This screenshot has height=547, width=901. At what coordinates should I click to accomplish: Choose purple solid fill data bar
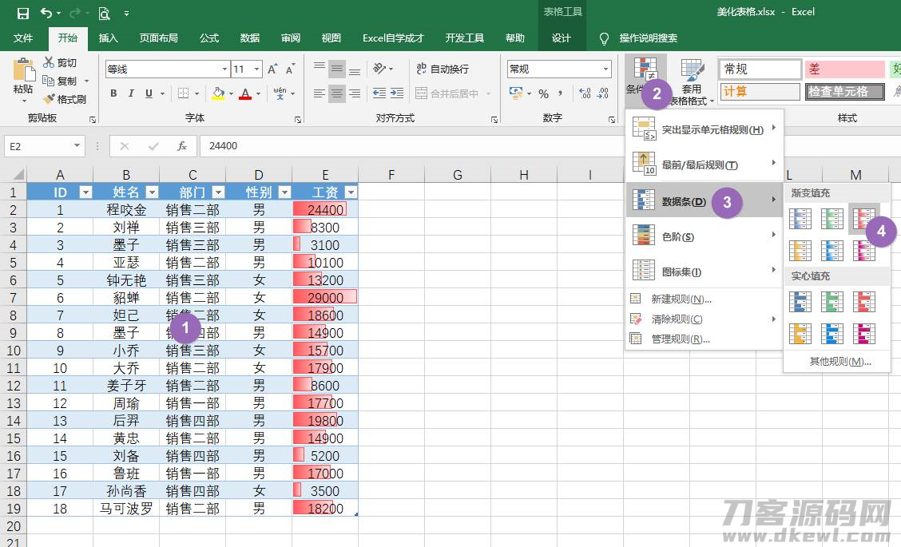[x=863, y=333]
